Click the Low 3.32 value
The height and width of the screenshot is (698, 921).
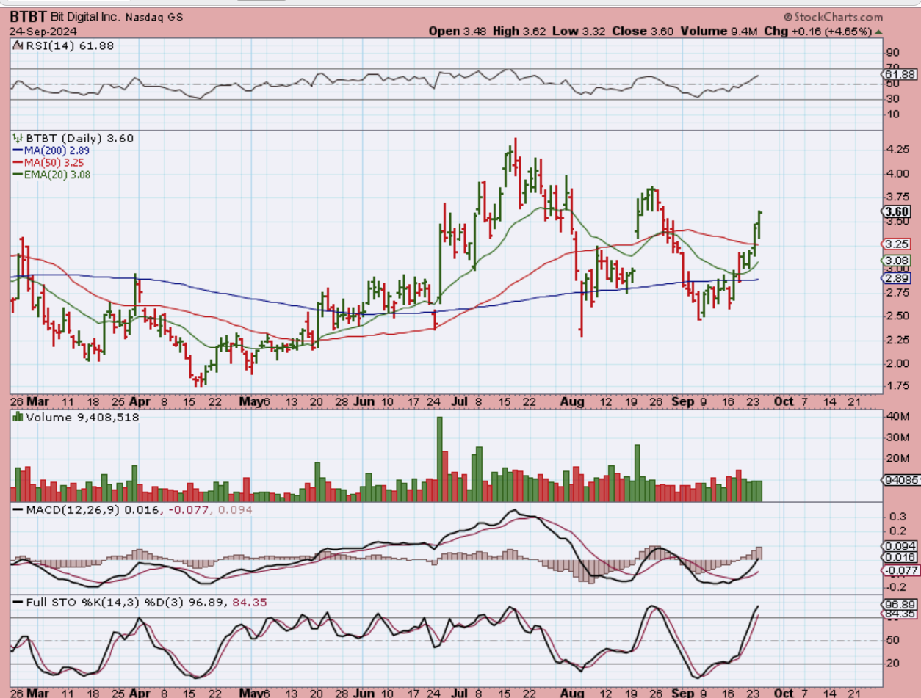(579, 32)
